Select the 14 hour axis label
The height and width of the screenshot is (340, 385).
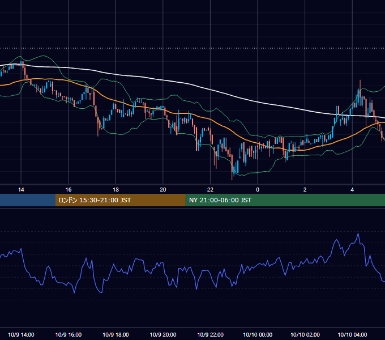(21, 190)
